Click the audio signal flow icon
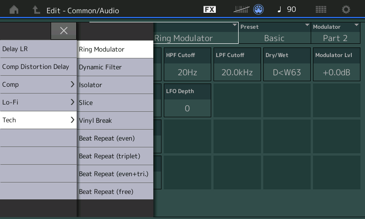365x219 pixels. tap(241, 10)
